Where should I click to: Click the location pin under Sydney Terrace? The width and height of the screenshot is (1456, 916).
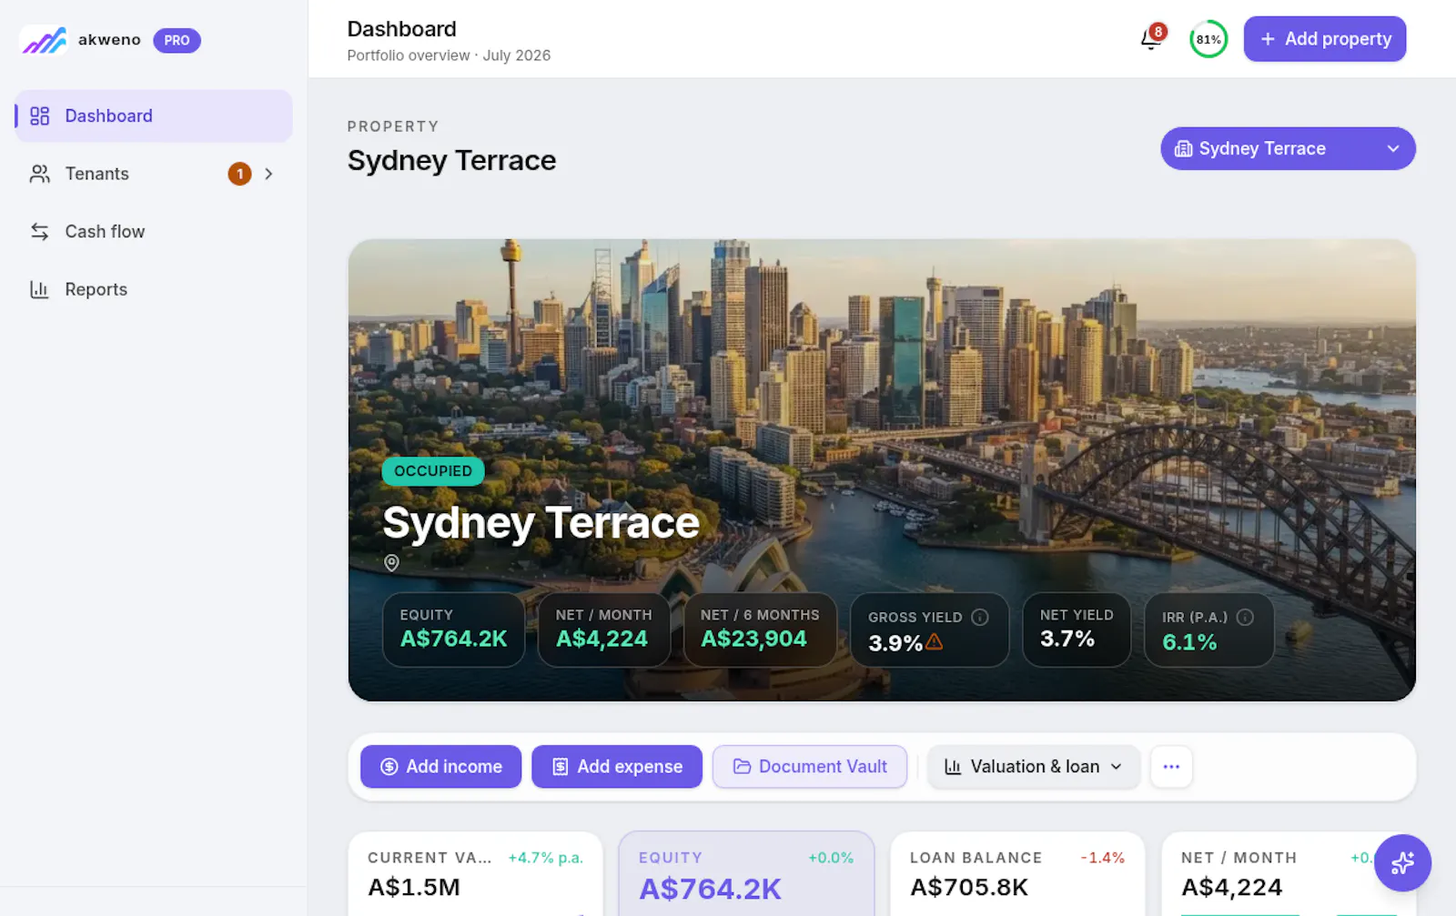(391, 563)
